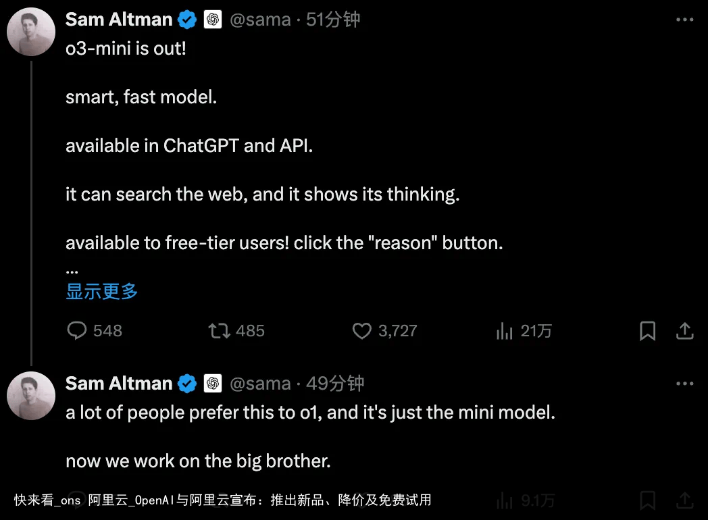Open @sama handle on second tweet
Screen dimensions: 708x520
[x=260, y=383]
